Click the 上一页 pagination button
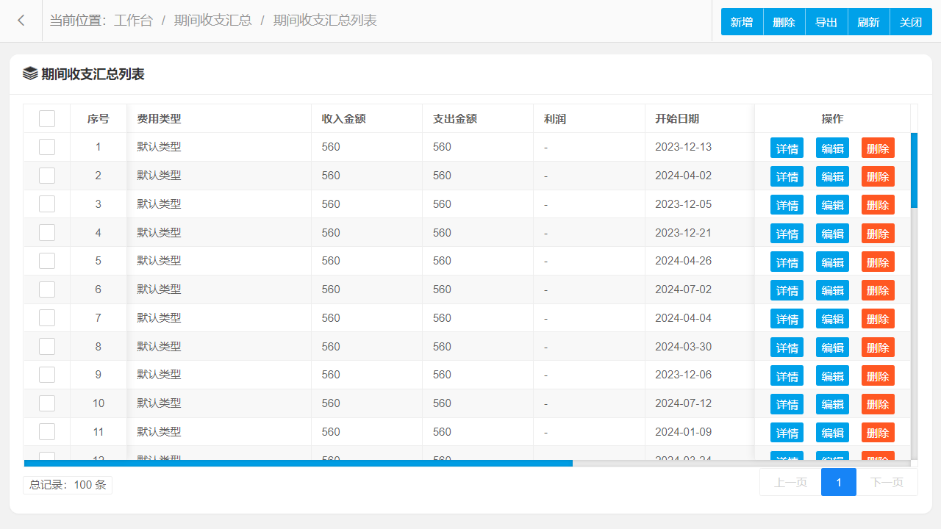Viewport: 941px width, 529px height. tap(790, 482)
